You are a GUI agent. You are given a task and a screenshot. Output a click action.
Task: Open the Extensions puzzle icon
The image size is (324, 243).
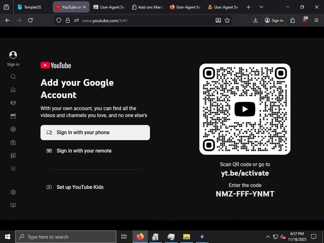coord(292,20)
